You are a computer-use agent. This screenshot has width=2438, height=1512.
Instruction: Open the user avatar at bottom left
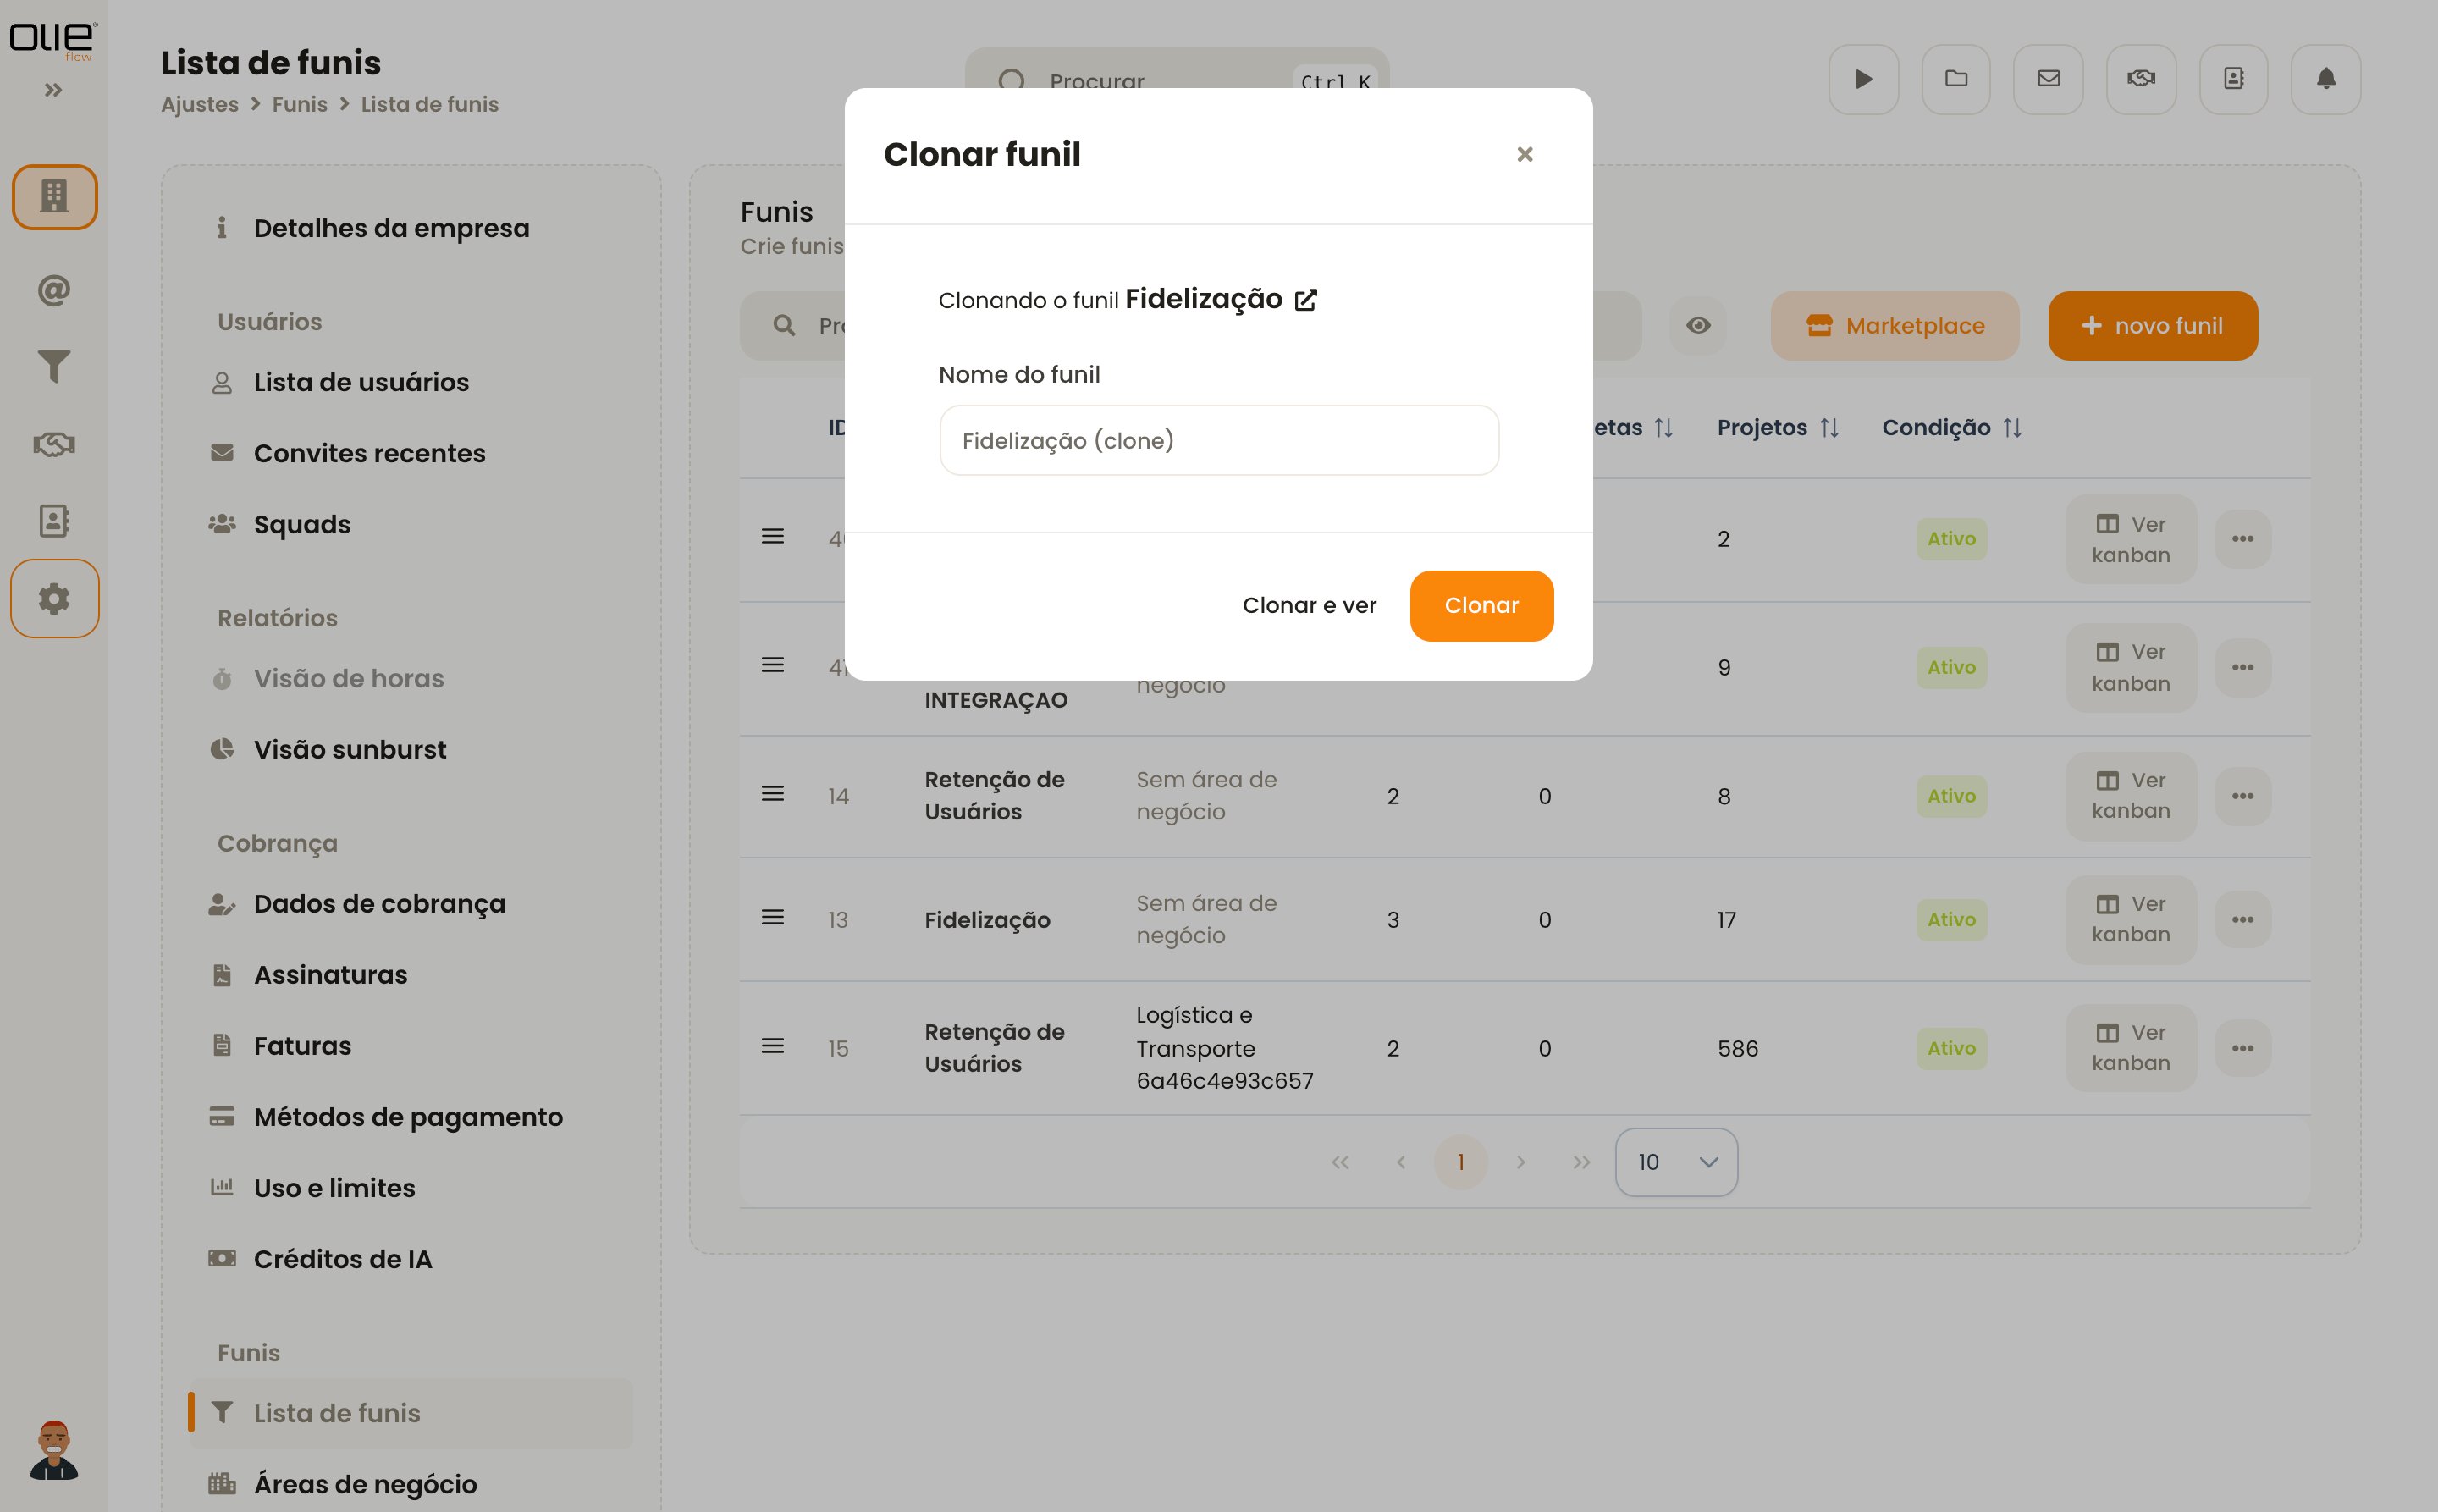pyautogui.click(x=54, y=1449)
